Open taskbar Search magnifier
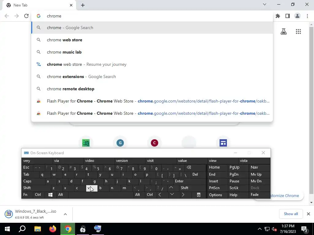Image resolution: width=314 pixels, height=235 pixels. point(22,229)
